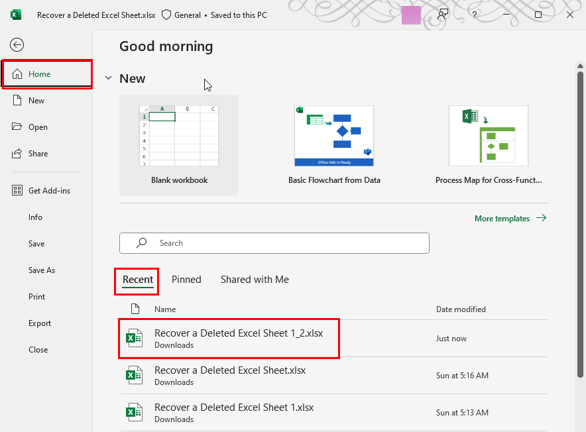Open the Home page in the sidebar
586x432 pixels.
pyautogui.click(x=47, y=74)
